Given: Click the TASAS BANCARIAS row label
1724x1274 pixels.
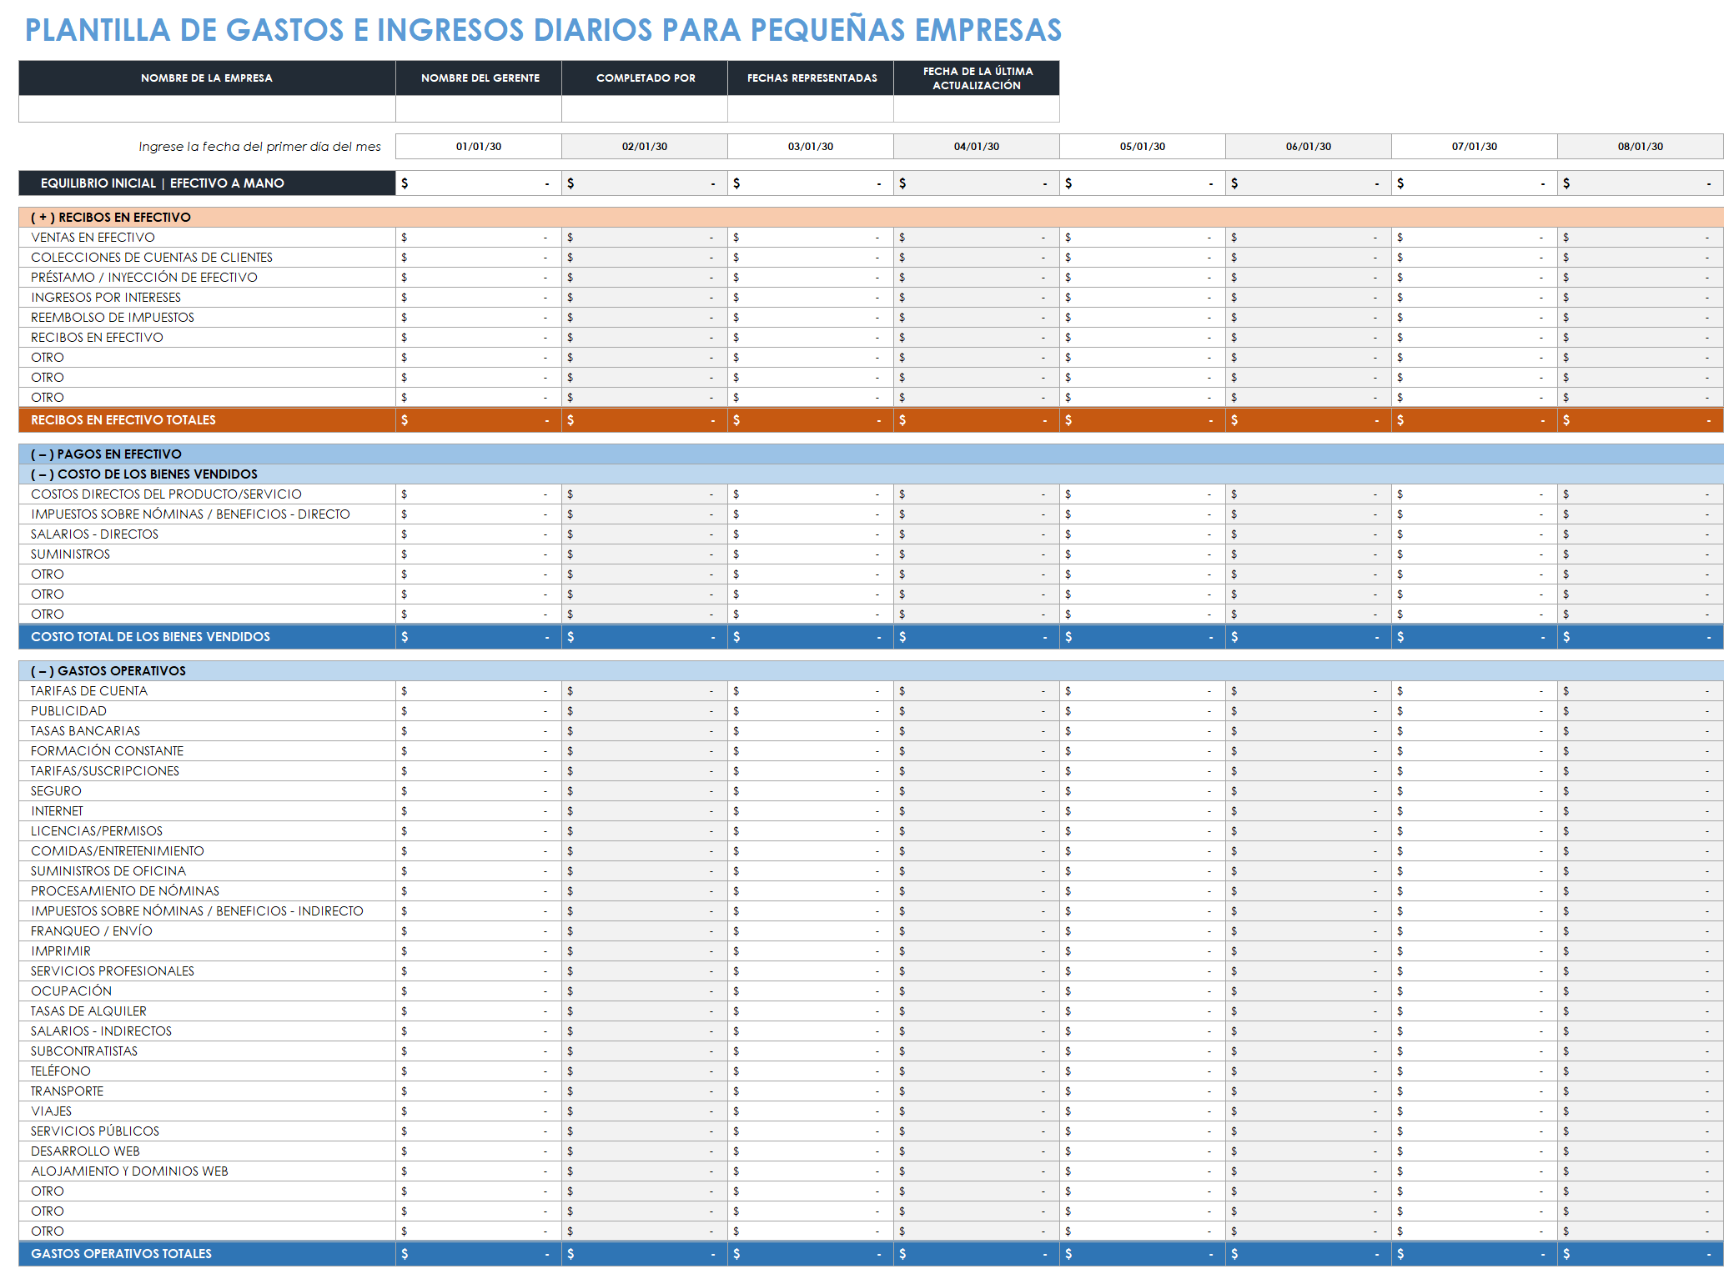Looking at the screenshot, I should point(85,731).
